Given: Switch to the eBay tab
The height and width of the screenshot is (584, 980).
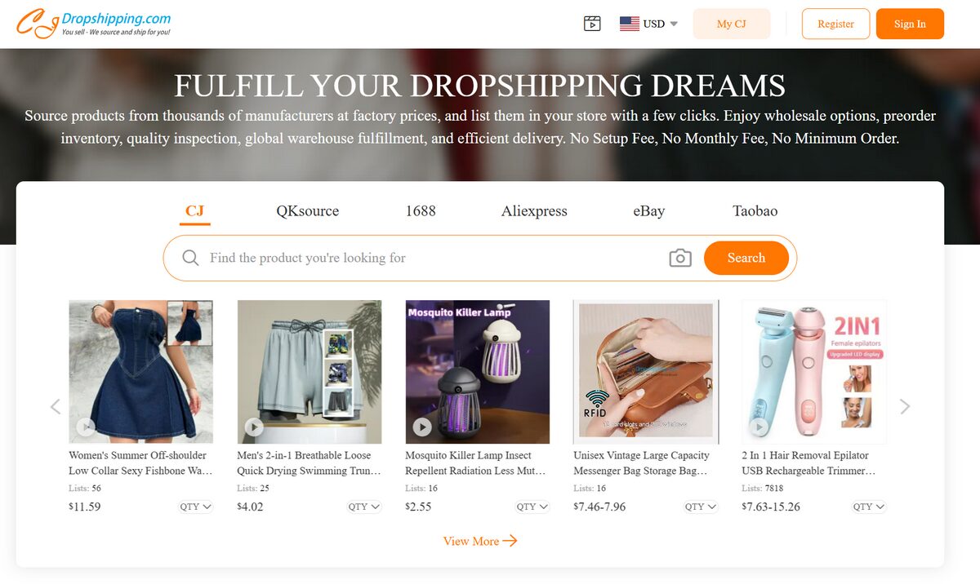Looking at the screenshot, I should coord(648,210).
